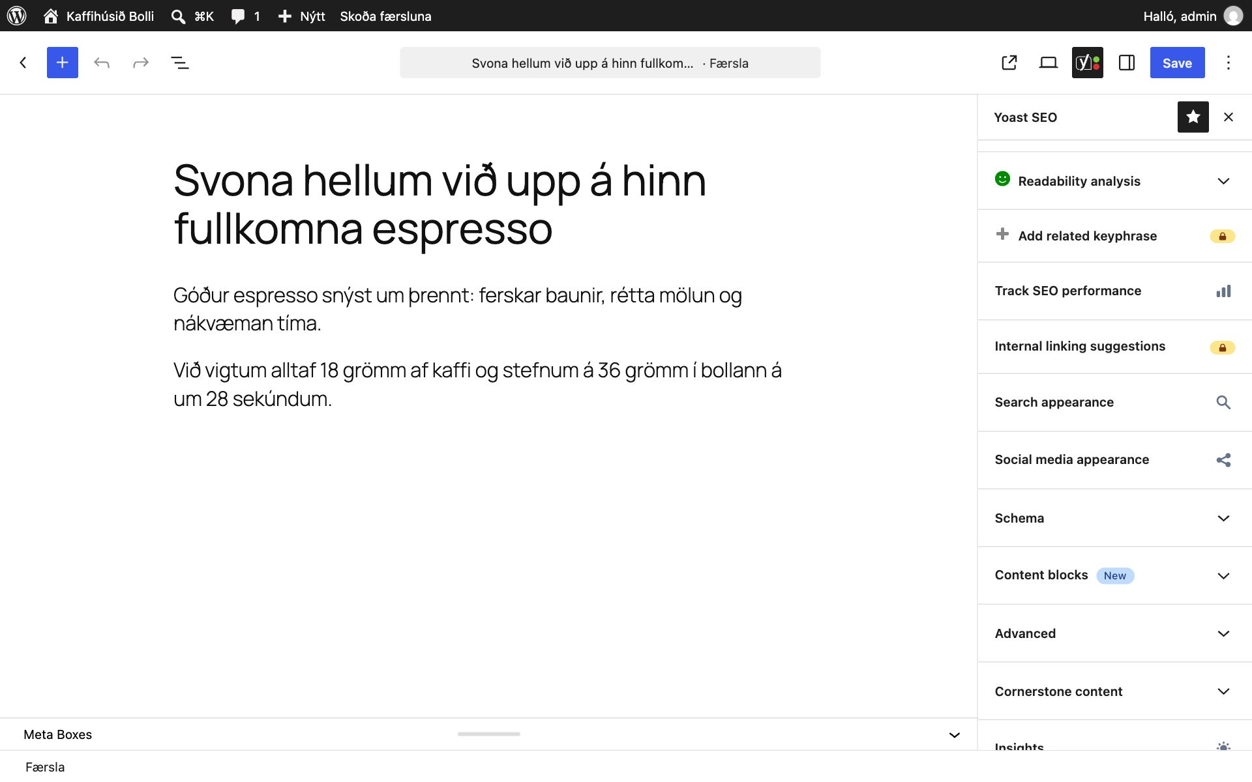
Task: Open the Halló, admin account menu
Action: pyautogui.click(x=1193, y=16)
